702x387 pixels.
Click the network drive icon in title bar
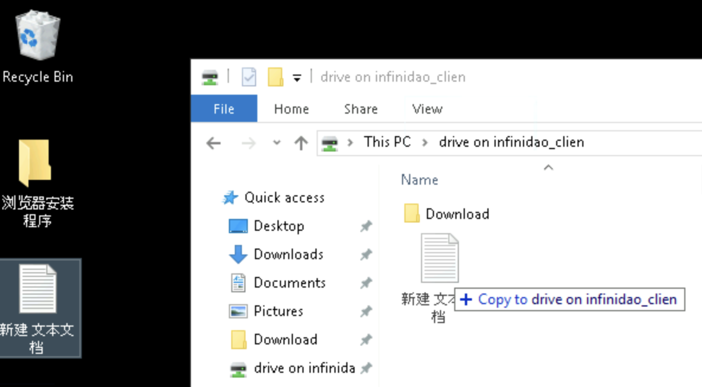(x=210, y=77)
